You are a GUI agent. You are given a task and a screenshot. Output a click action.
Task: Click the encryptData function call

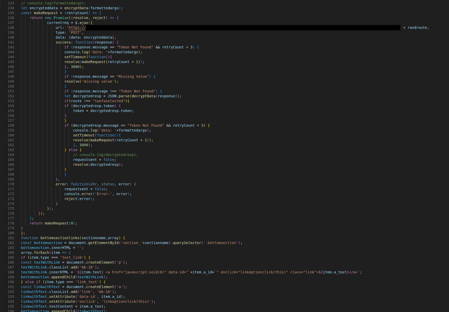point(76,8)
